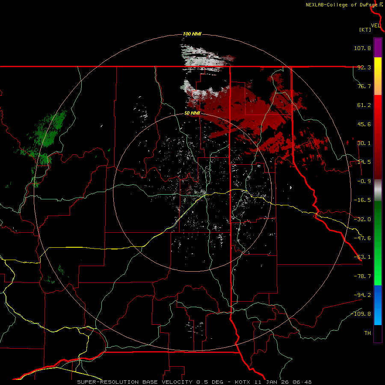Click the 61.2 legend value
Viewport: 385px width, 385px height.
(x=364, y=105)
